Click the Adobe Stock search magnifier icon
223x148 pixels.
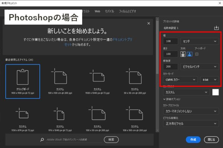click(x=42, y=139)
